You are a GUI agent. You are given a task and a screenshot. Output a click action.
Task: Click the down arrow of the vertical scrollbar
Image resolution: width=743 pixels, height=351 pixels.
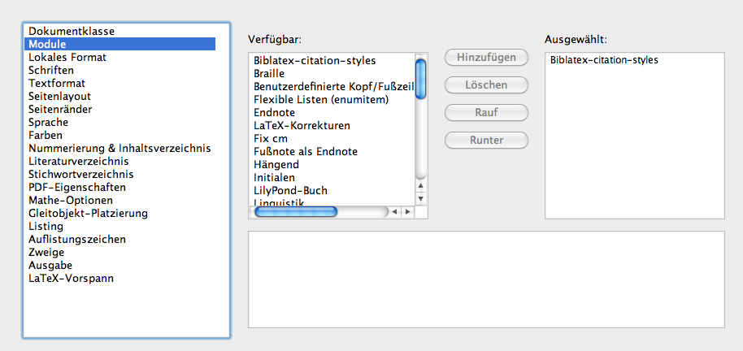coord(421,198)
